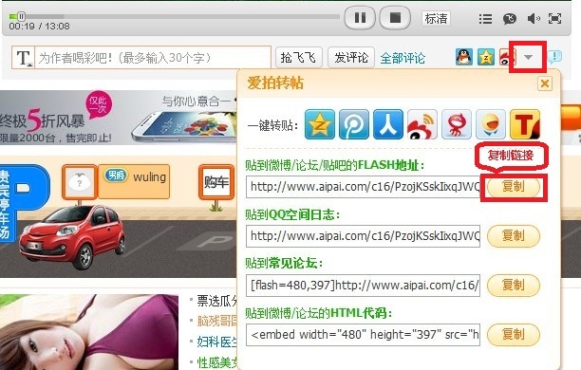Open the 脑残哥 news link
This screenshot has height=370, width=581.
(x=216, y=321)
